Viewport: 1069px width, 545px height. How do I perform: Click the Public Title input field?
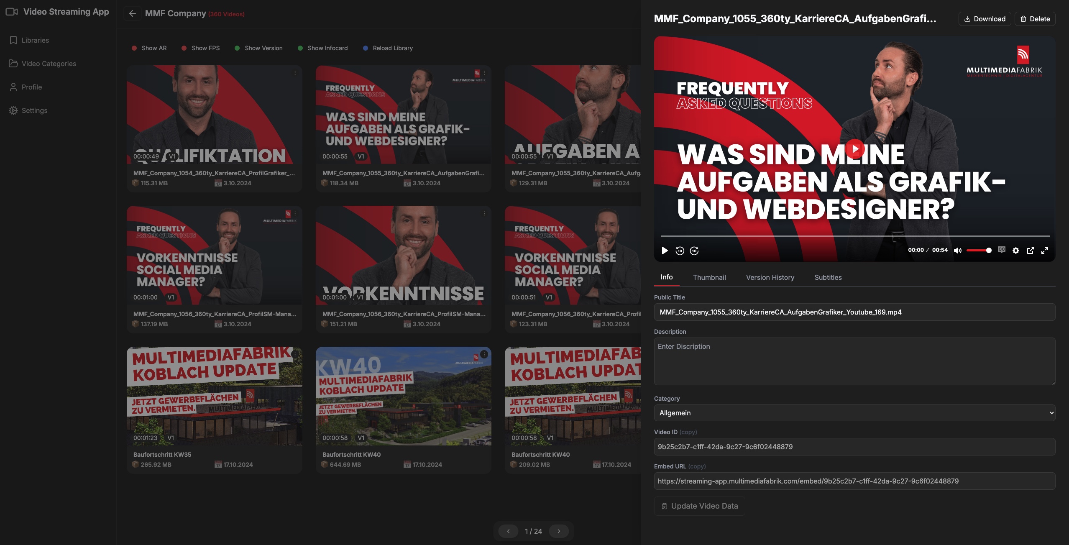coord(854,312)
